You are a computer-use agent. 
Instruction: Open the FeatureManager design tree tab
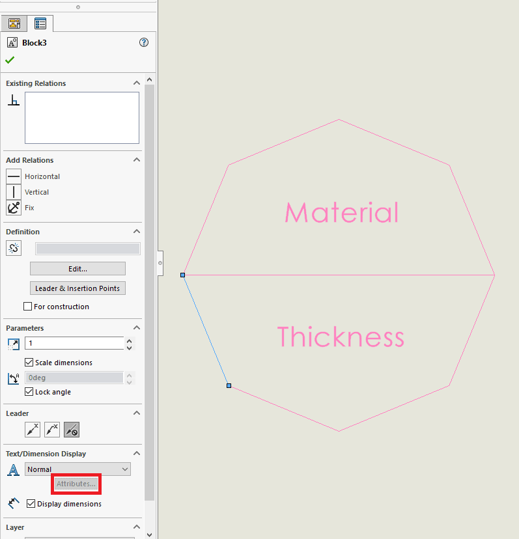click(x=14, y=23)
